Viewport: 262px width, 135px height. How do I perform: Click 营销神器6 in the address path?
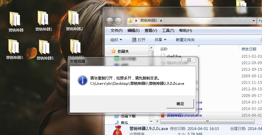(x=148, y=21)
